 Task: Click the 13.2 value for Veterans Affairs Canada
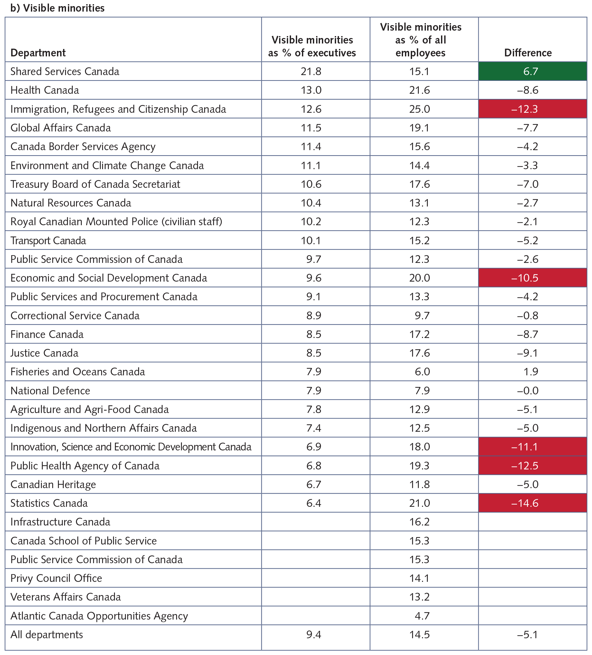[x=420, y=597]
